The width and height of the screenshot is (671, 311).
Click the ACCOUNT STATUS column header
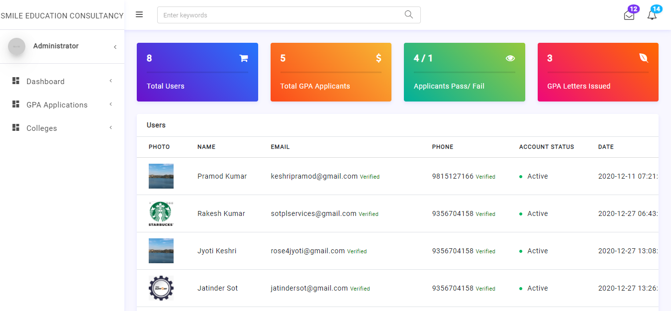[x=547, y=147]
